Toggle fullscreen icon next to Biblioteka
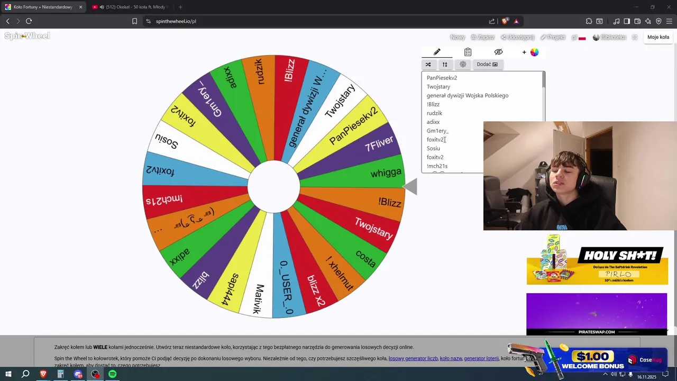677x381 pixels. (635, 38)
